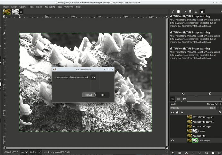Click the visibility eye header icon

click(172, 113)
